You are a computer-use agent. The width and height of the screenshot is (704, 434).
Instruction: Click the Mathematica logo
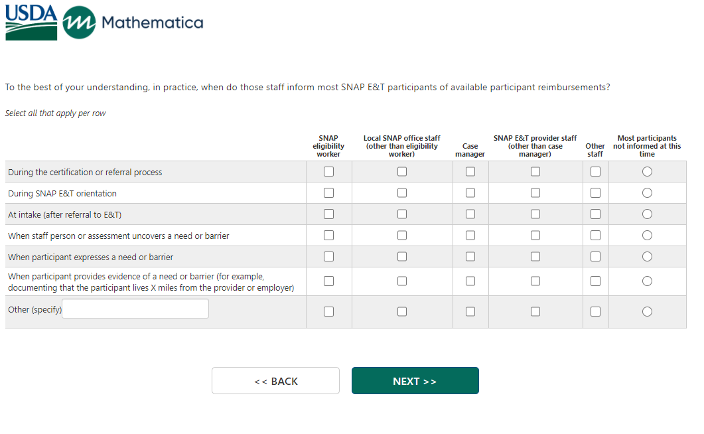point(133,23)
